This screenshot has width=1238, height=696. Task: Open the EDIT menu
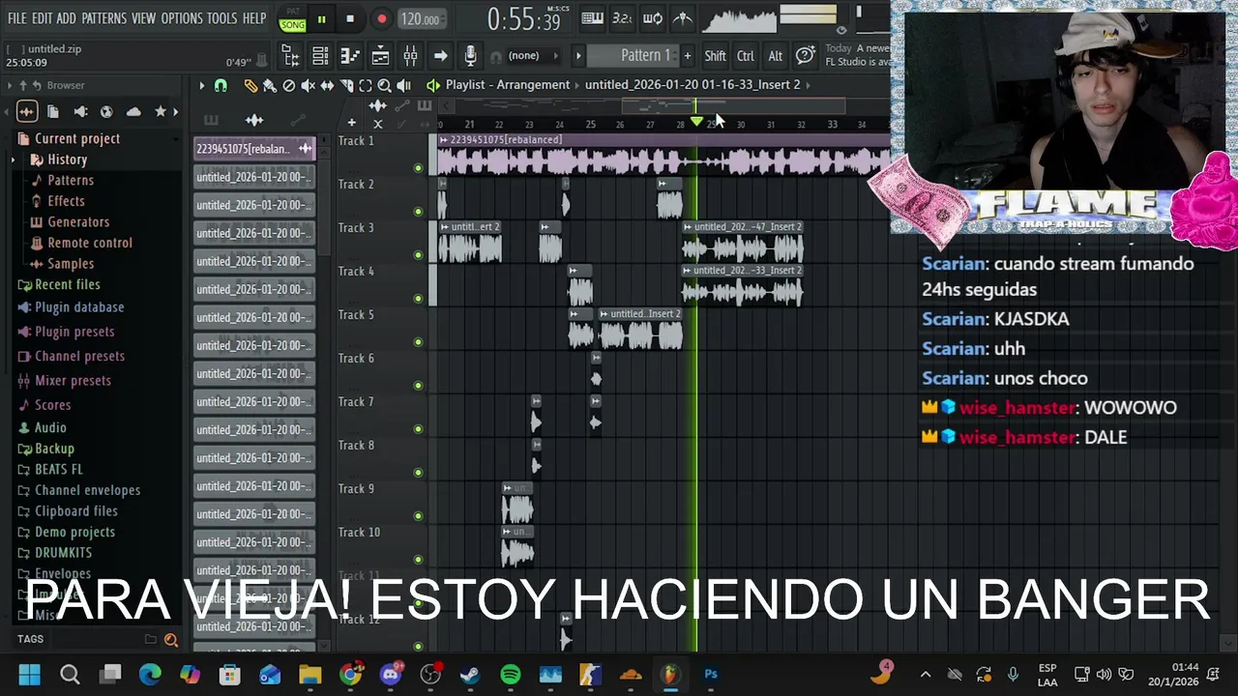tap(42, 18)
